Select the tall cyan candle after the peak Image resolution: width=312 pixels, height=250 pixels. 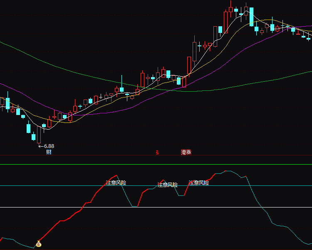pyautogui.click(x=251, y=17)
